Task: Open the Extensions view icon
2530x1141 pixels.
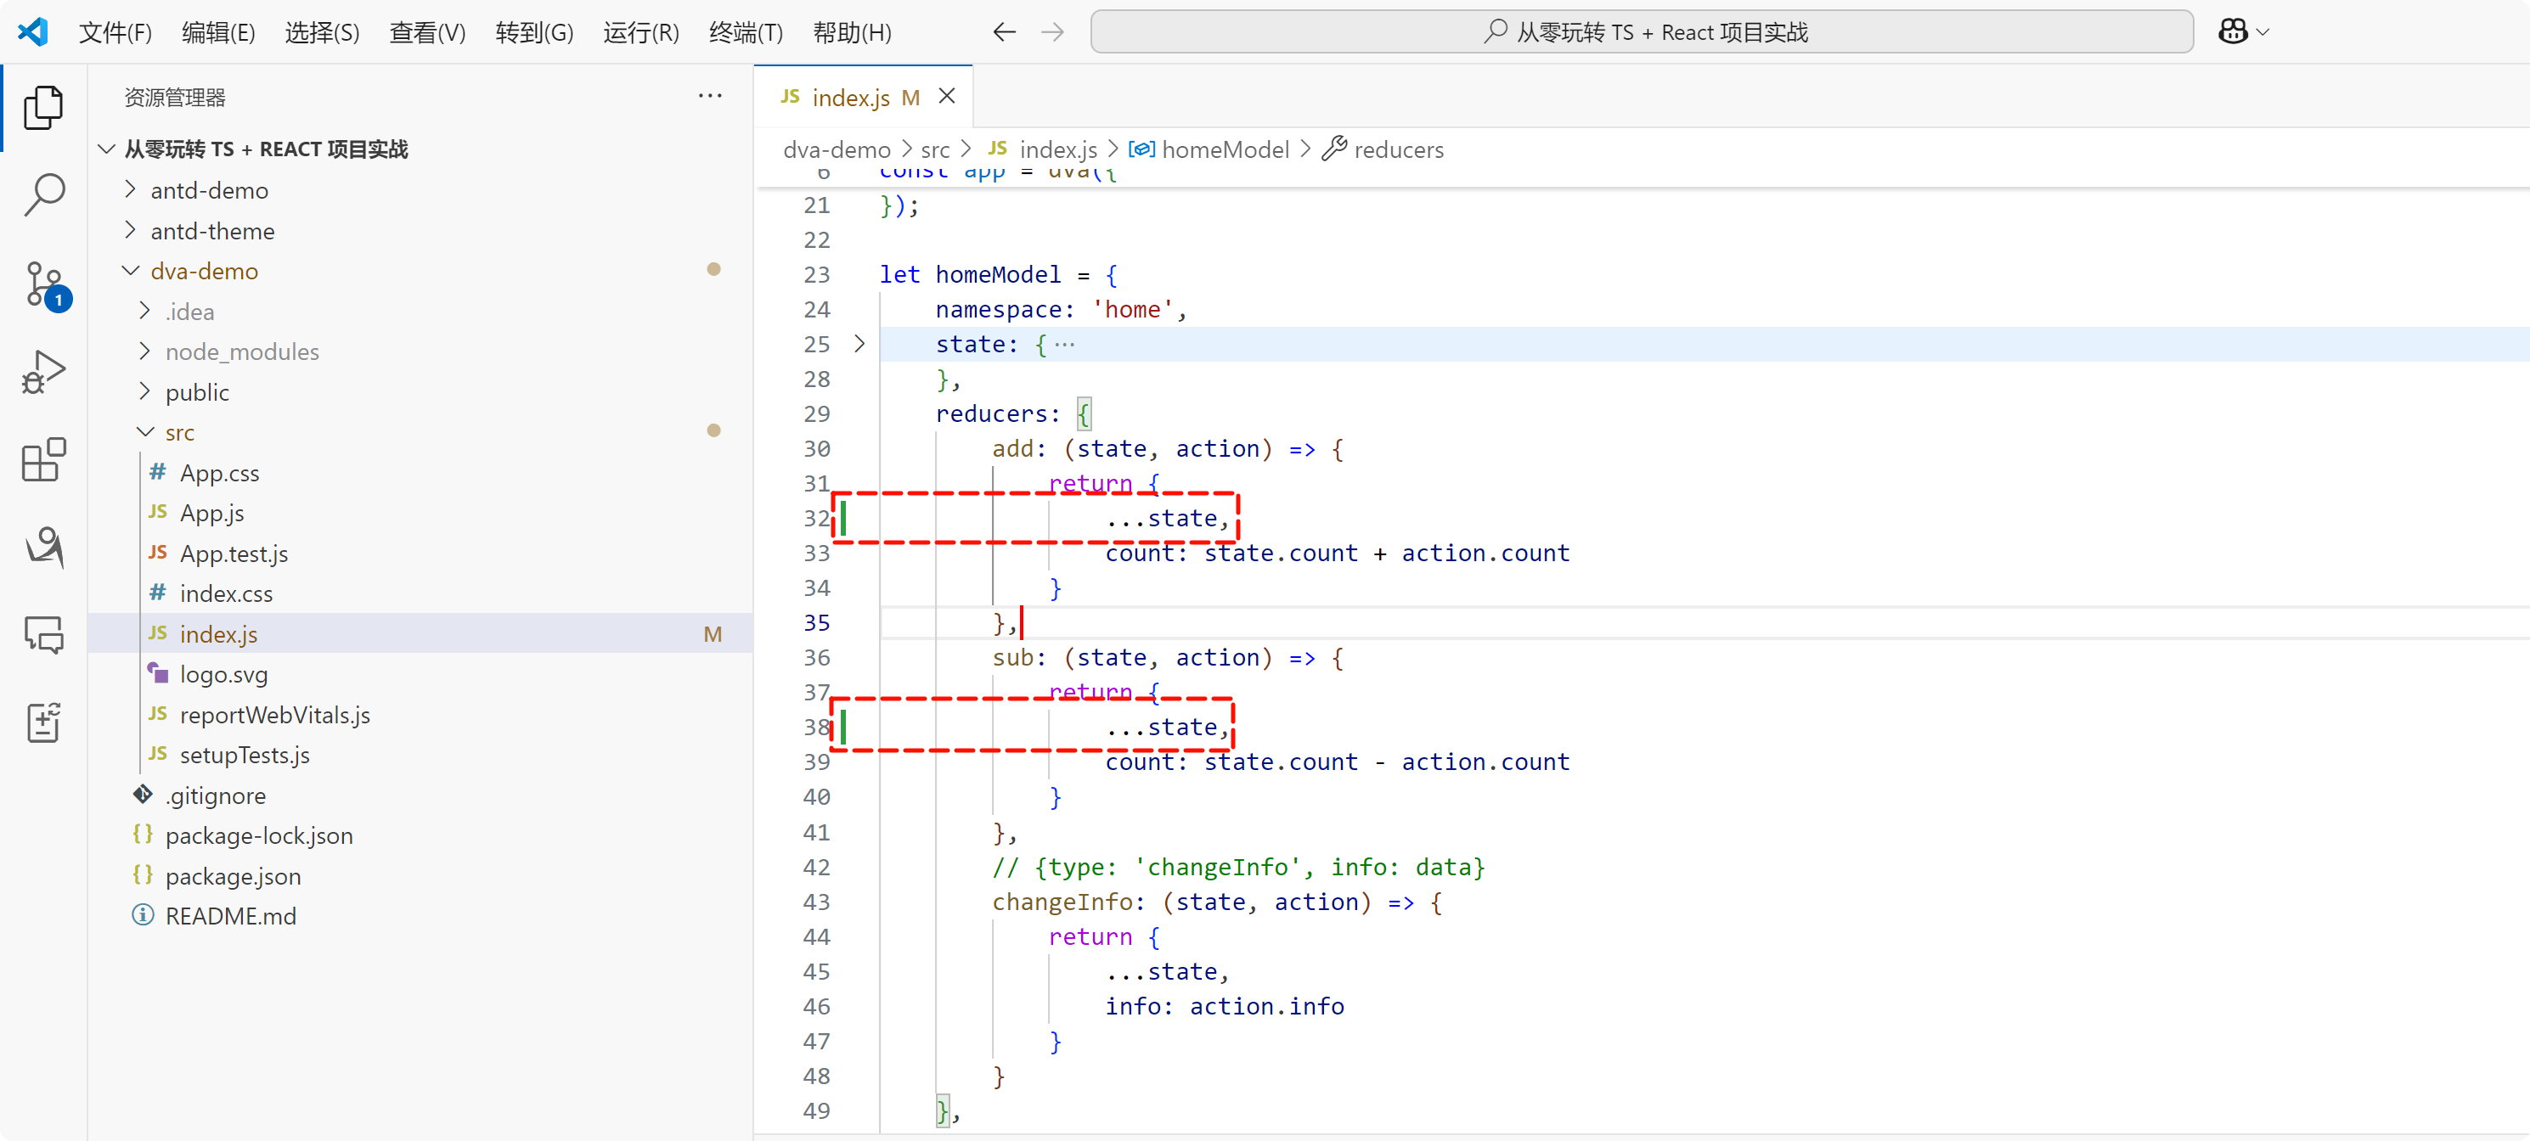Action: pyautogui.click(x=43, y=459)
